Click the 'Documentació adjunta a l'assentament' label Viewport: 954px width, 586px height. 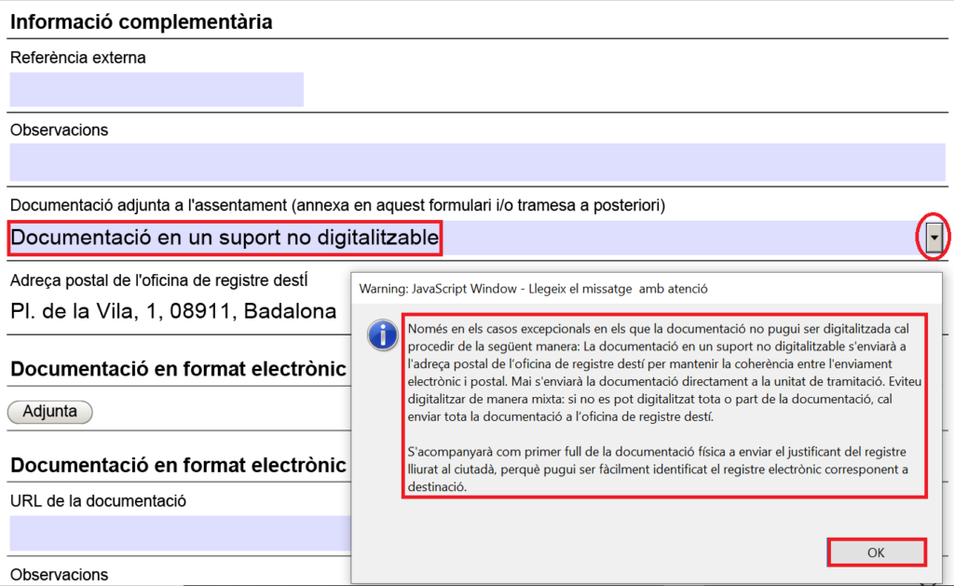[x=336, y=205]
